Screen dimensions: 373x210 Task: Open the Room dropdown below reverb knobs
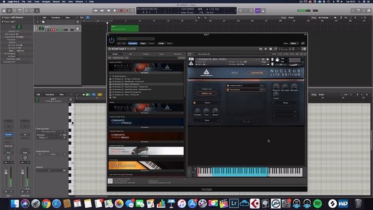207,121
